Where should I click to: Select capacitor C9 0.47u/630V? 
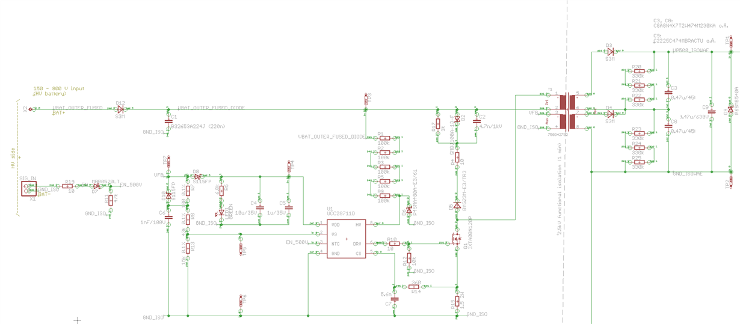point(712,112)
